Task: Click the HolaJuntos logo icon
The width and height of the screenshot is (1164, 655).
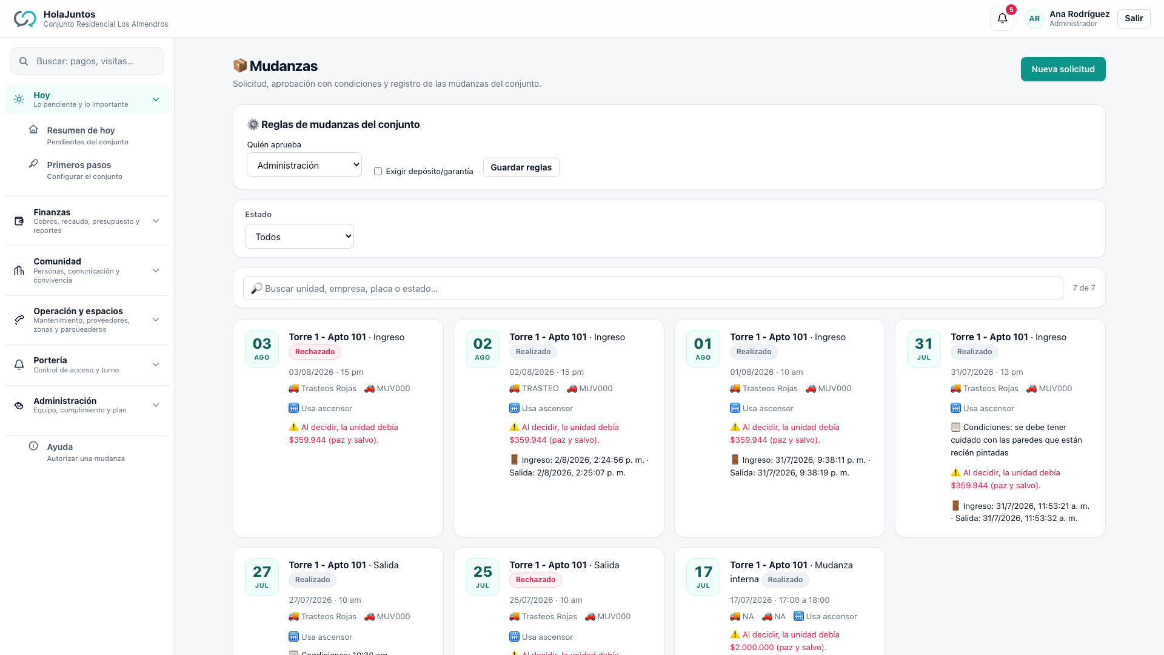Action: [25, 19]
